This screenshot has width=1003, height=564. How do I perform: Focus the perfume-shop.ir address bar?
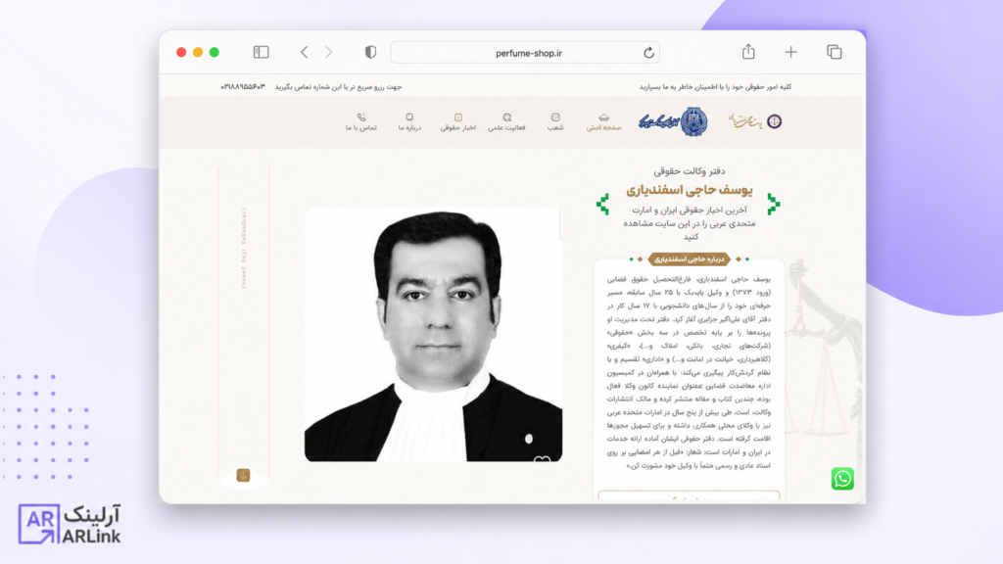[x=525, y=53]
